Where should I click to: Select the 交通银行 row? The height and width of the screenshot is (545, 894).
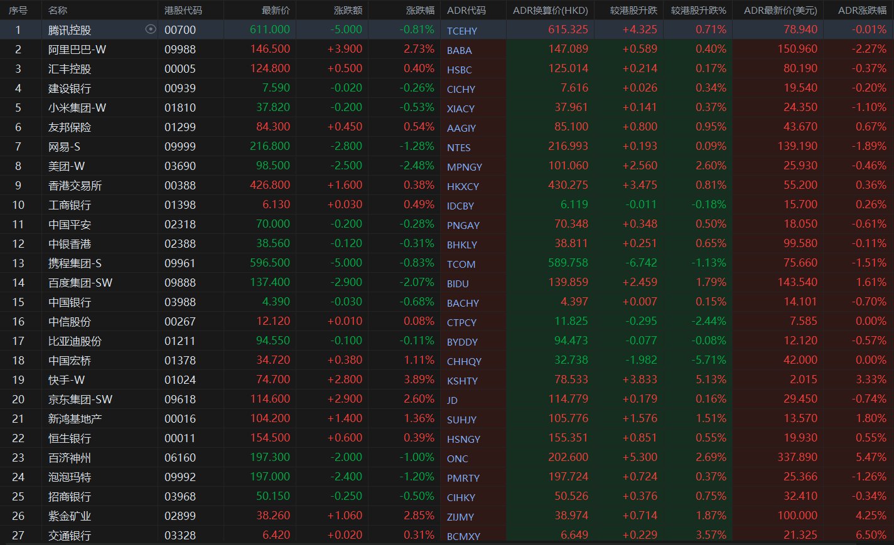[70, 536]
